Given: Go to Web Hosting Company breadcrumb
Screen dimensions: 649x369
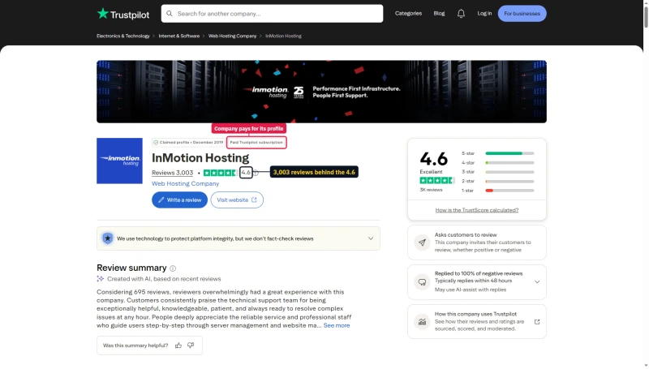Looking at the screenshot, I should [x=232, y=36].
